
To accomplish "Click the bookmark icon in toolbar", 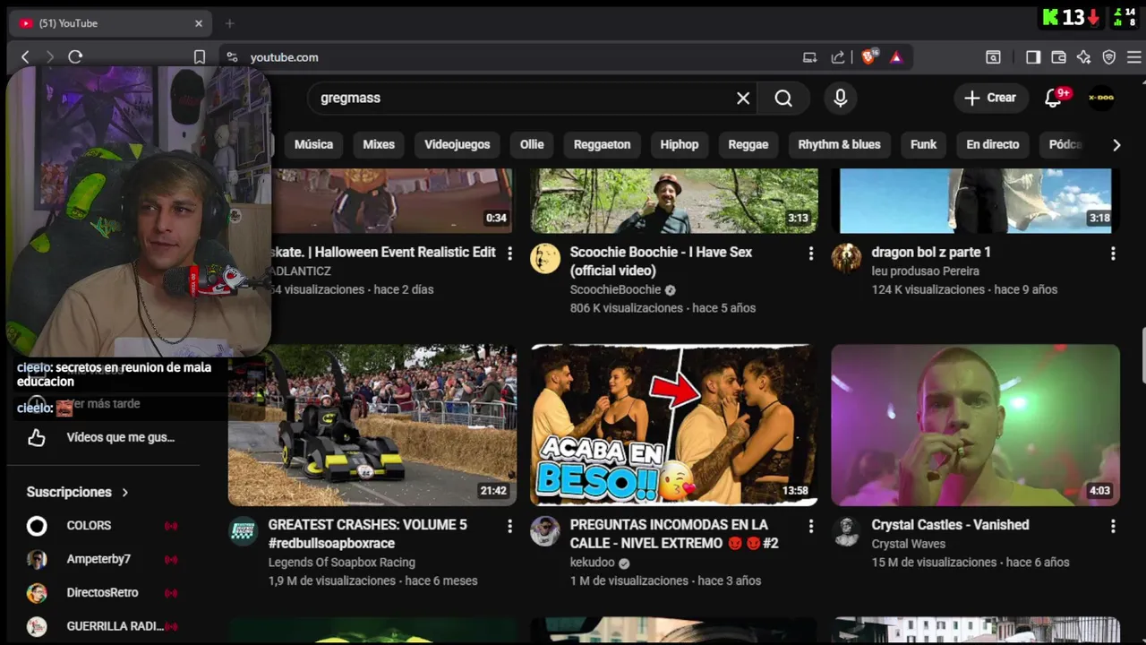I will (200, 57).
